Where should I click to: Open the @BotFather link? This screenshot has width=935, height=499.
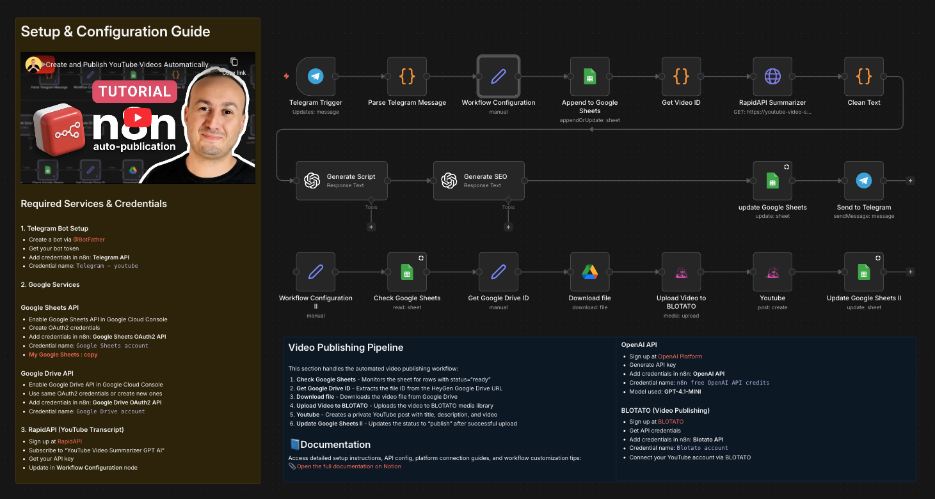(89, 239)
